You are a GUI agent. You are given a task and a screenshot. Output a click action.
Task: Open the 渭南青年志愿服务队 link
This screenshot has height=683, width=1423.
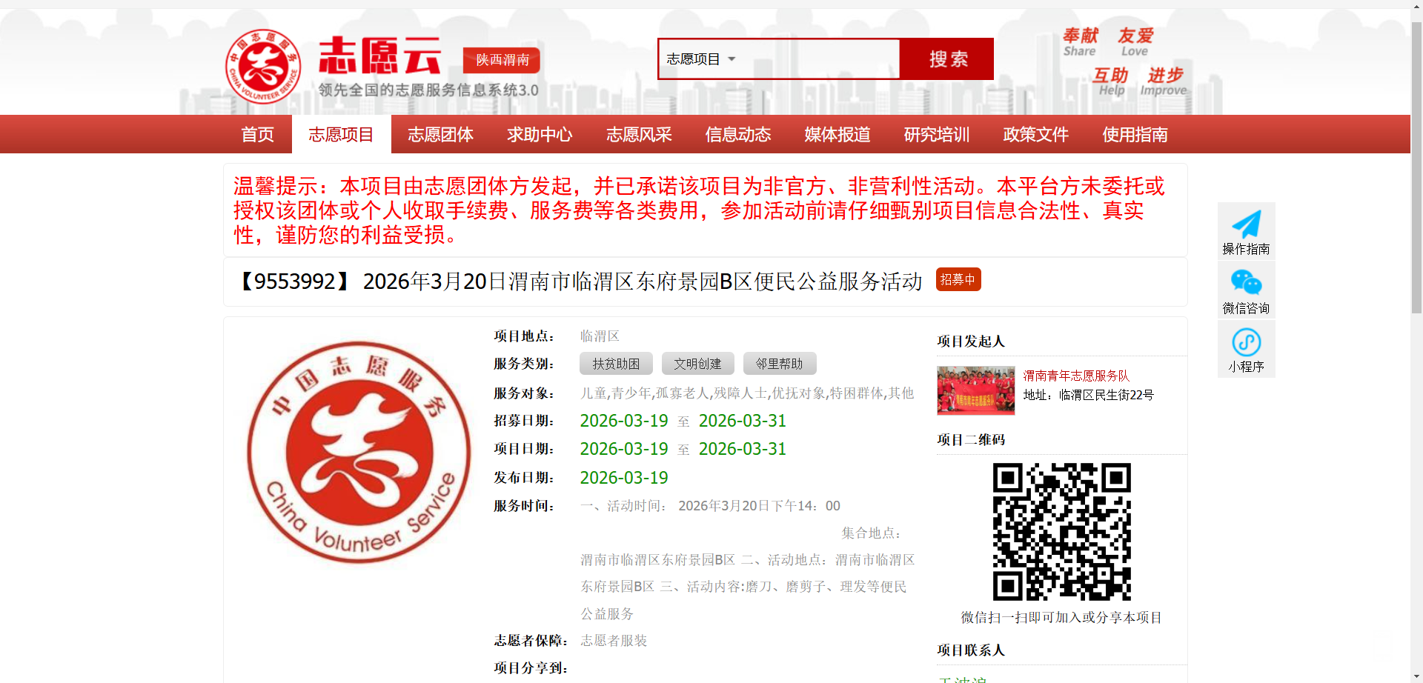[x=1076, y=376]
